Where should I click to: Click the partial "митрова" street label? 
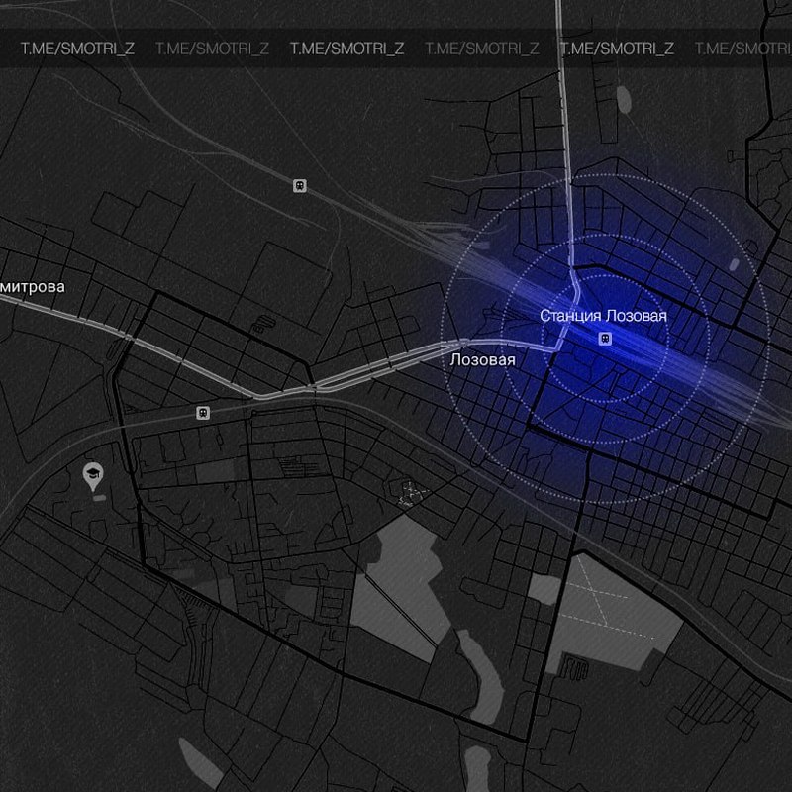(33, 287)
